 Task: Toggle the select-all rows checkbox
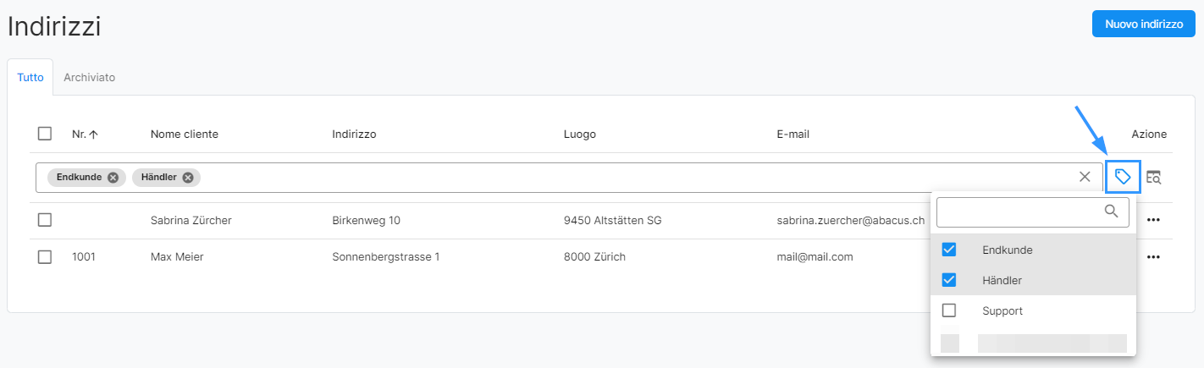[x=45, y=134]
